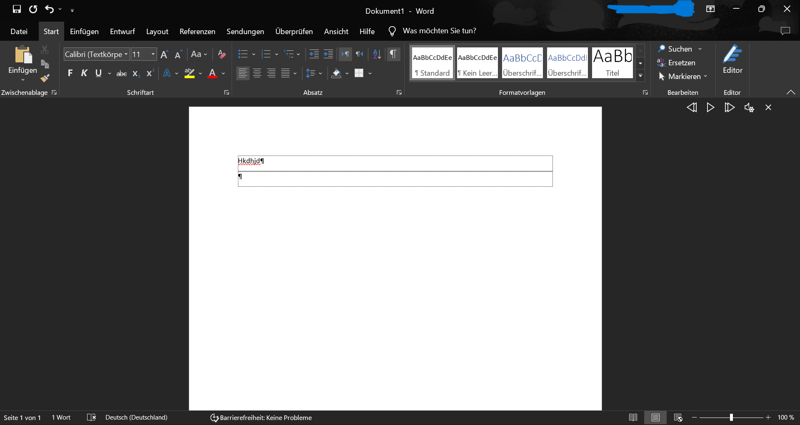
Task: Apply subscript formatting
Action: pyautogui.click(x=135, y=74)
